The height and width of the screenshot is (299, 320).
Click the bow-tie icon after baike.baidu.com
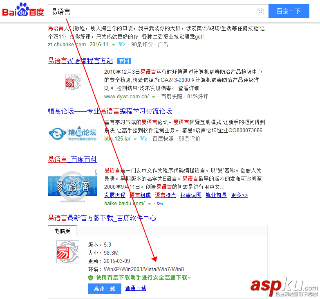point(160,204)
